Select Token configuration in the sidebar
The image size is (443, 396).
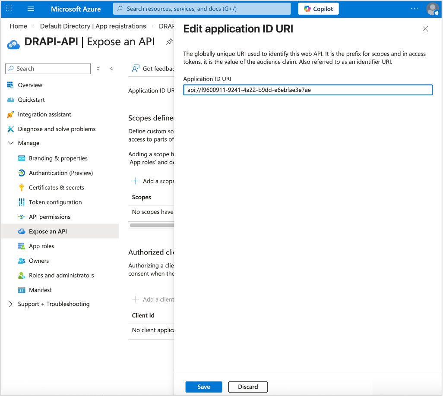(x=55, y=202)
